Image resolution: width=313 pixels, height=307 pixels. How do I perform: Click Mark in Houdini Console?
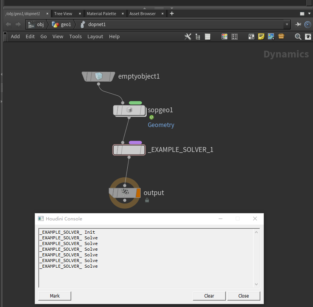55,296
